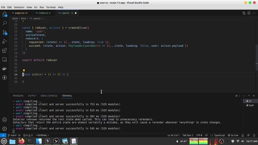Viewport: 258px width, 145px height.
Task: Open the Files manager in taskbar
Action: 12,141
